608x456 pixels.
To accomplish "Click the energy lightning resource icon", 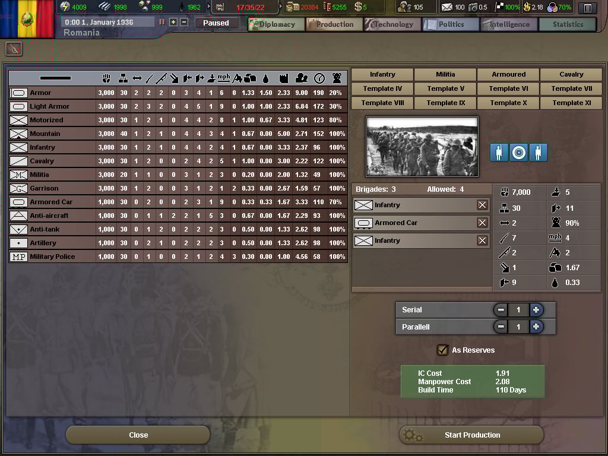I will click(x=65, y=7).
